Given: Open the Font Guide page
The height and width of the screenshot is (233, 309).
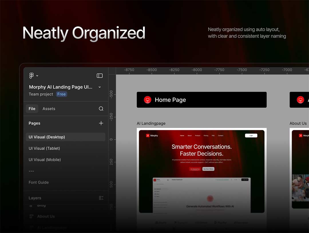Looking at the screenshot, I should tap(39, 182).
